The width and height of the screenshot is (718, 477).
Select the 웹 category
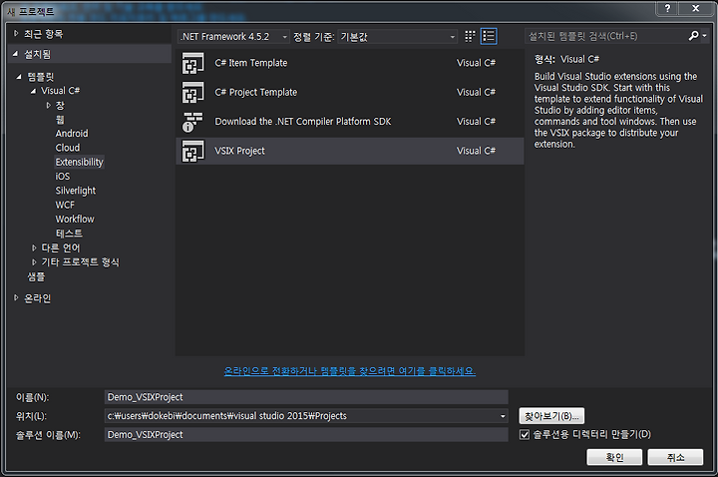[x=60, y=120]
